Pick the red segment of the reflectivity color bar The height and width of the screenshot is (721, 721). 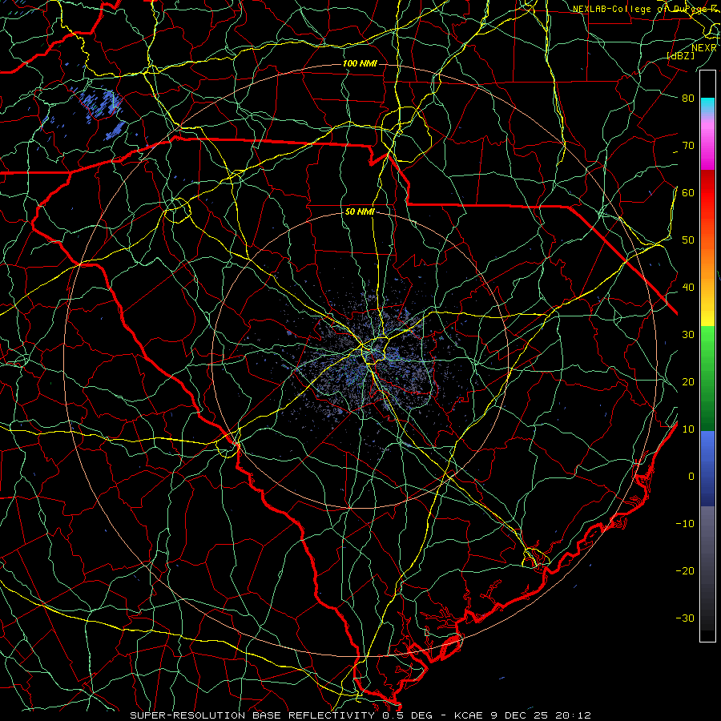[707, 203]
